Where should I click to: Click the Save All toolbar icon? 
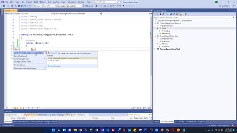(x=21, y=6)
